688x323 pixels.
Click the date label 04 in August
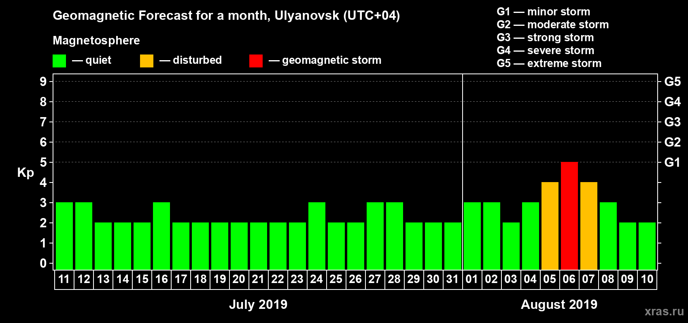tap(530, 279)
